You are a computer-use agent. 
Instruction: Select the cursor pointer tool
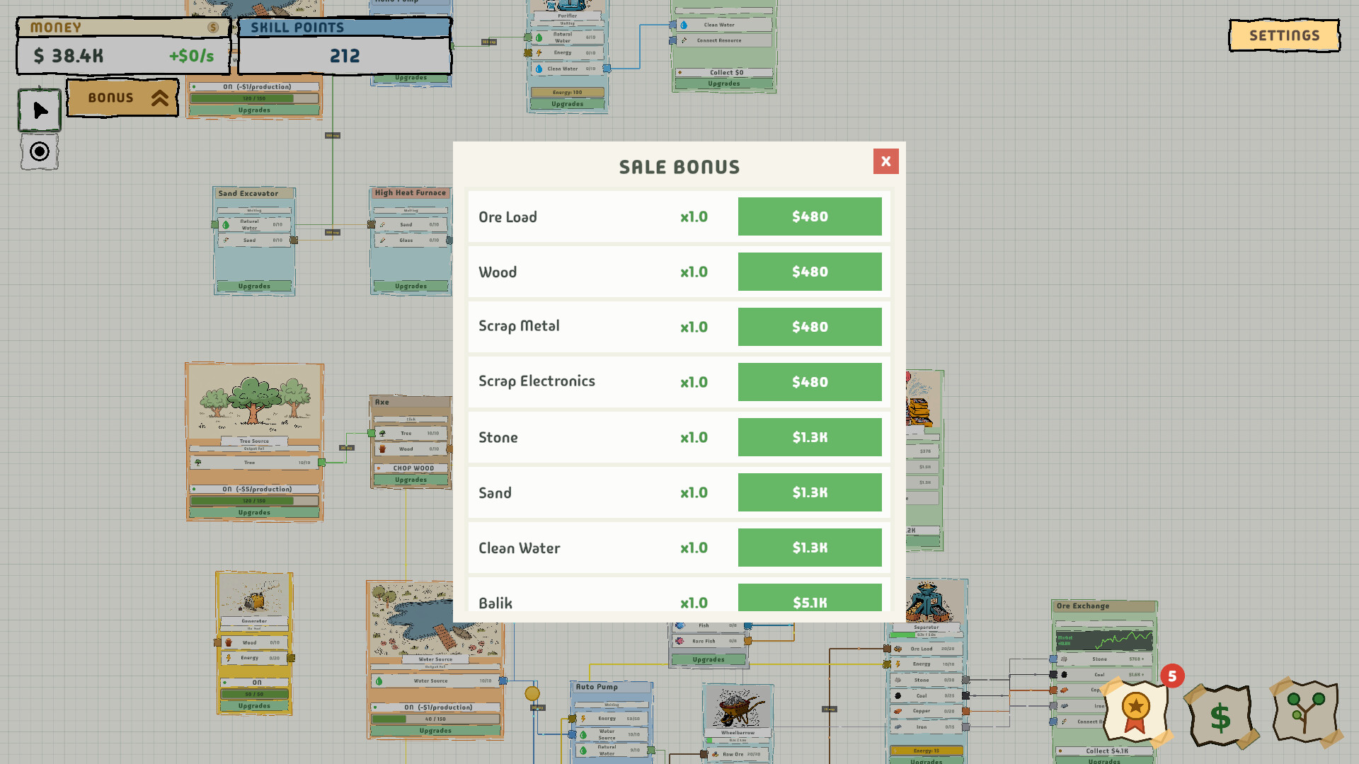click(x=40, y=110)
